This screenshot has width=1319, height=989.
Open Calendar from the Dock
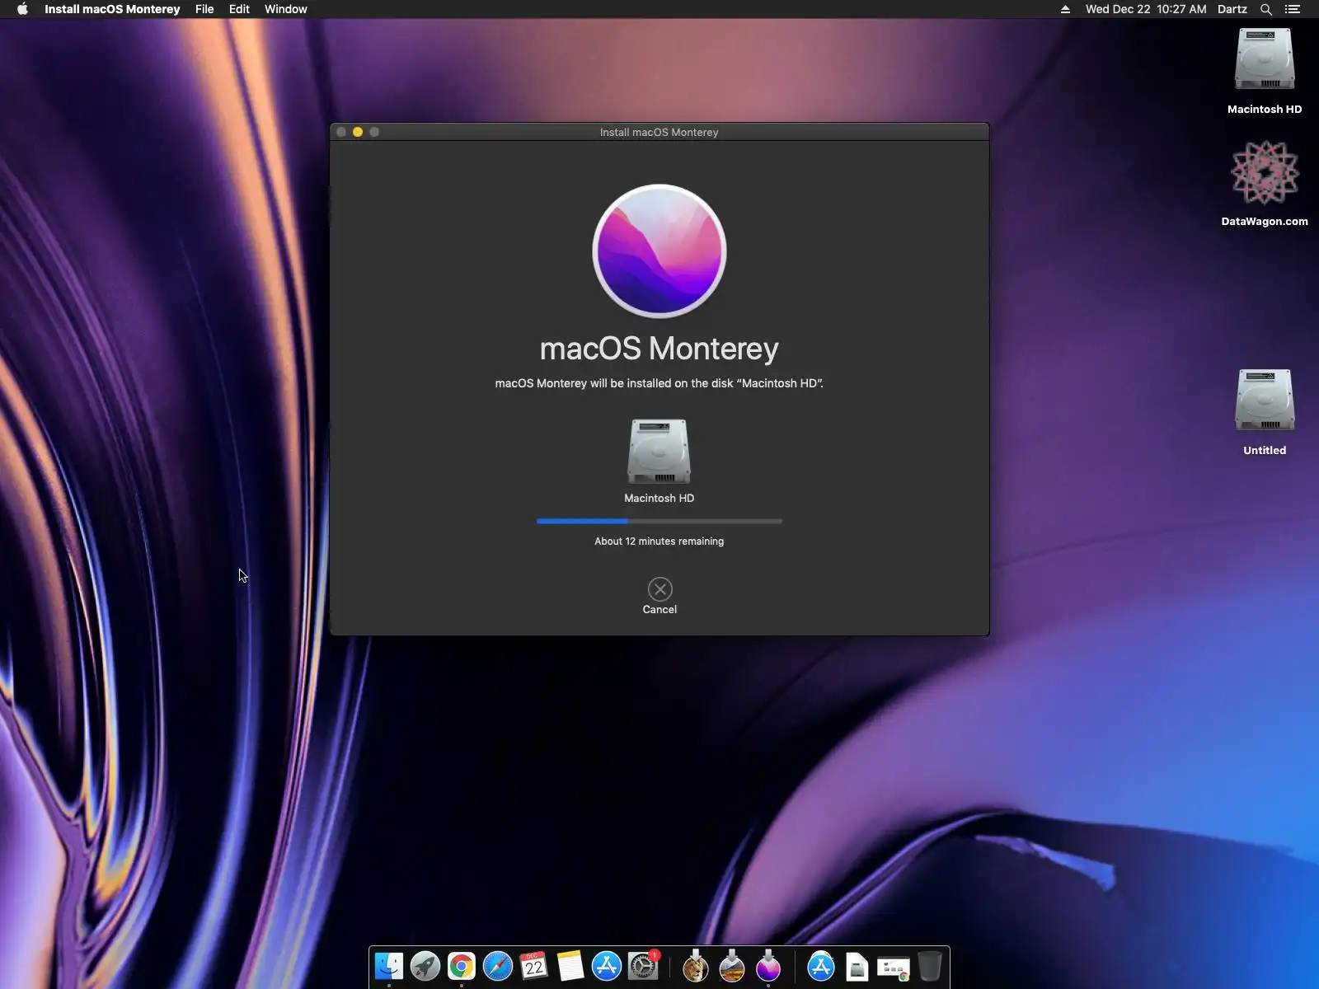534,966
